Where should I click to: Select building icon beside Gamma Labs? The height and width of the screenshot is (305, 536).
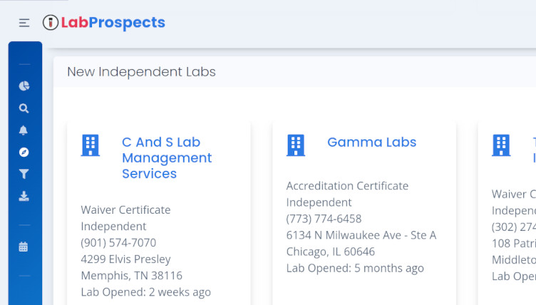pyautogui.click(x=296, y=145)
